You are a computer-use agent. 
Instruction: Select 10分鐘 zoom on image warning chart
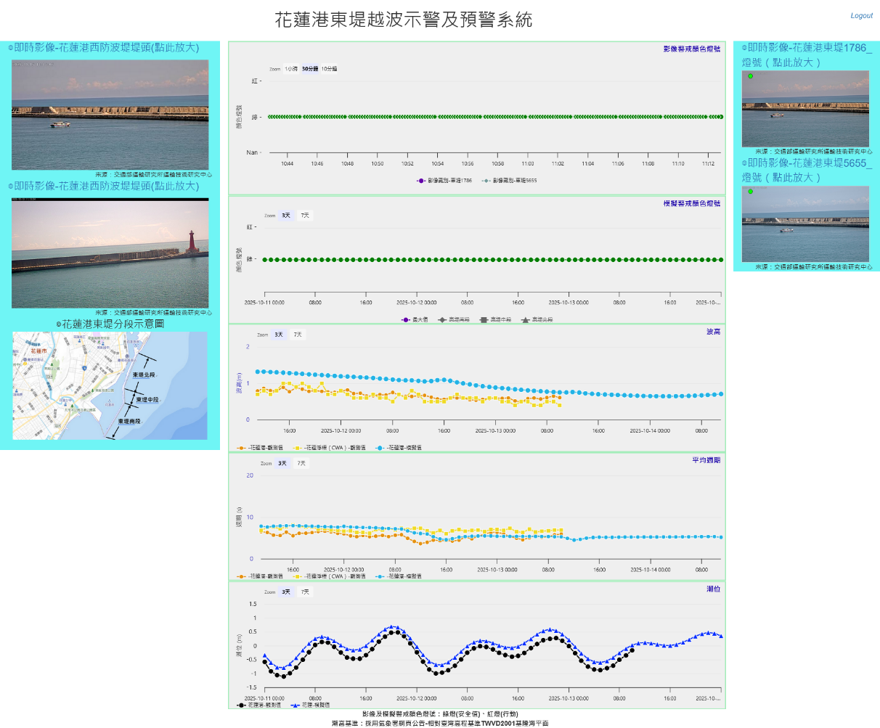pyautogui.click(x=329, y=69)
